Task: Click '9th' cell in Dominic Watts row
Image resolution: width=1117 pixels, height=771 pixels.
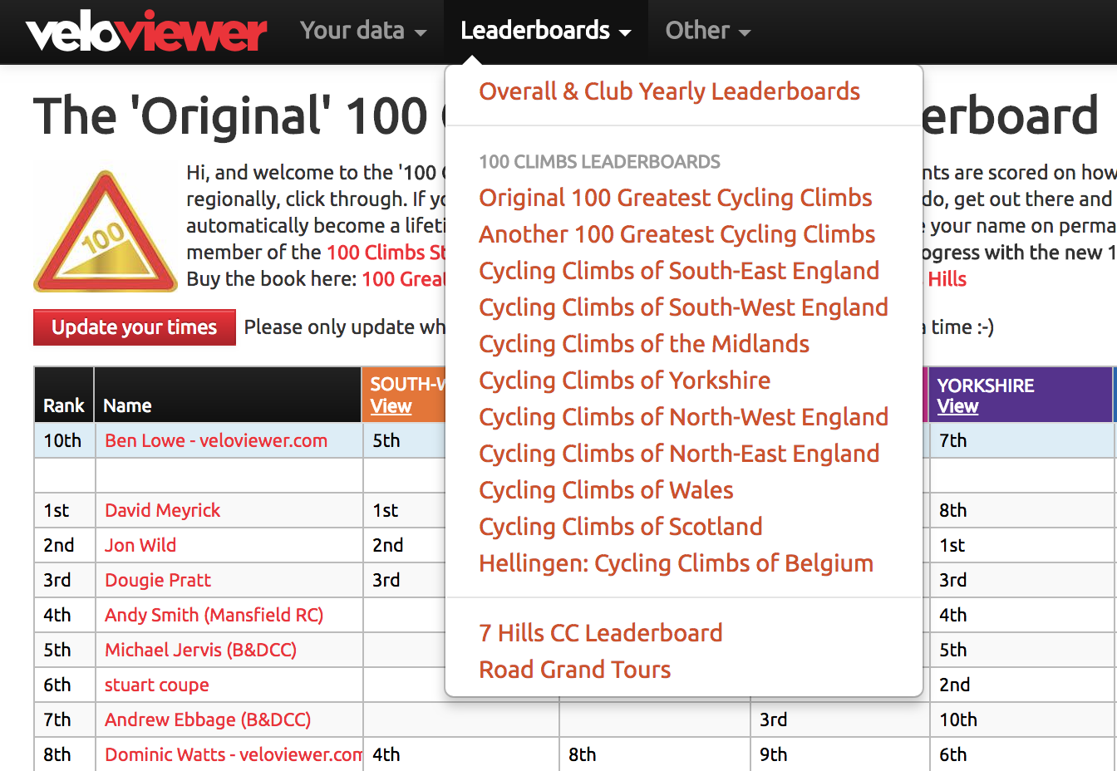Action: click(x=839, y=754)
